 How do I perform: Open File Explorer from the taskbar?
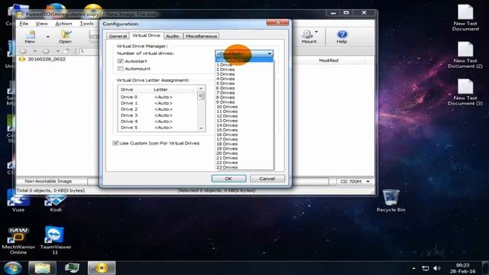tap(43, 268)
